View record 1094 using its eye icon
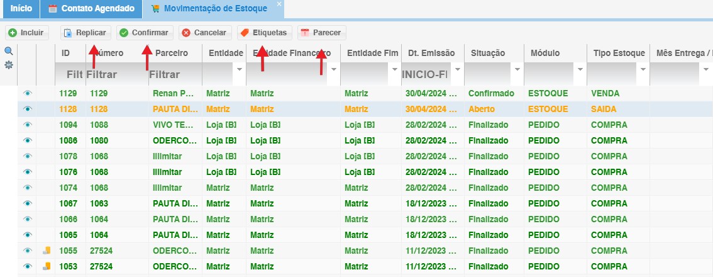The width and height of the screenshot is (713, 277). [27, 125]
